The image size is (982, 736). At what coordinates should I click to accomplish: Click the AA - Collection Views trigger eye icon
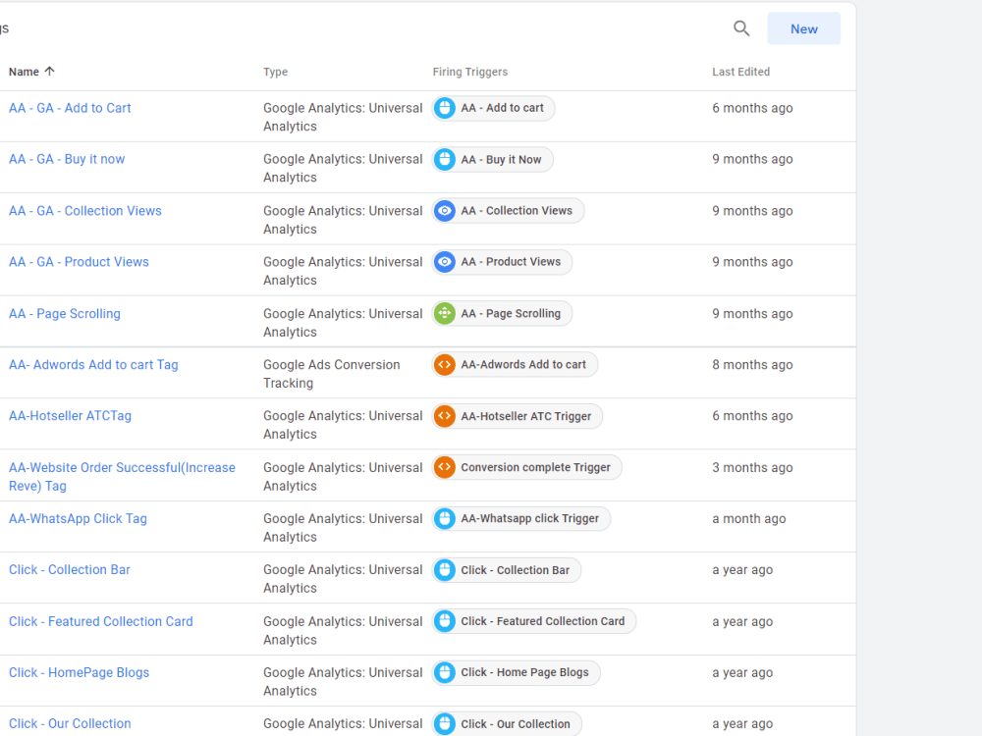[x=445, y=211]
